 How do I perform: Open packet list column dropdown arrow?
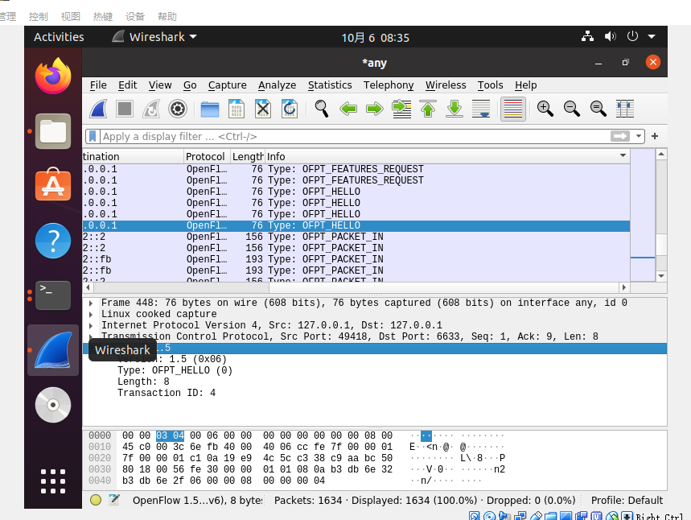623,155
